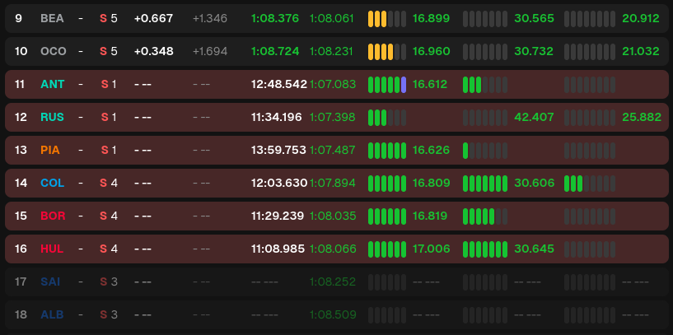Click OCO's sector 1 time 16.960

click(x=431, y=52)
